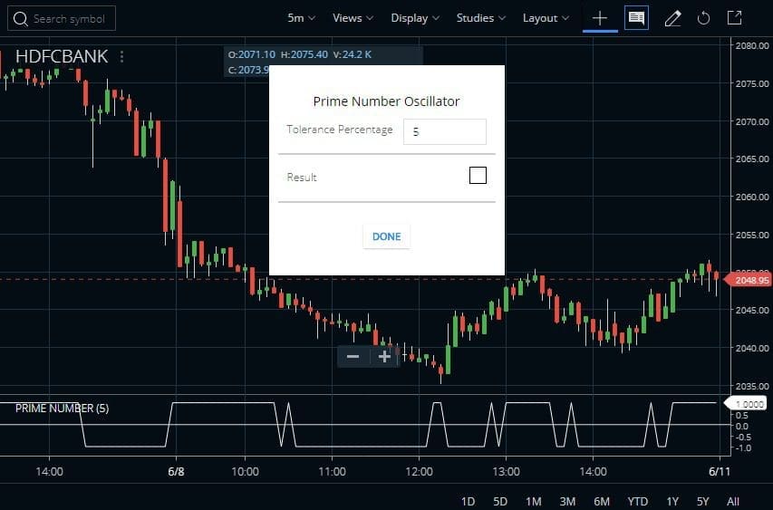
Task: Select the 3M range
Action: coord(567,502)
